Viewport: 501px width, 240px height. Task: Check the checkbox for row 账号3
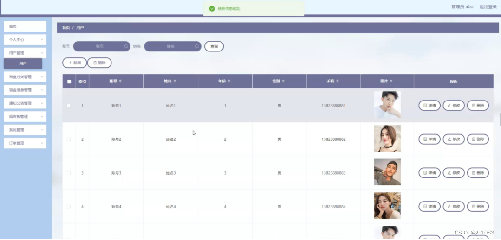coord(69,173)
